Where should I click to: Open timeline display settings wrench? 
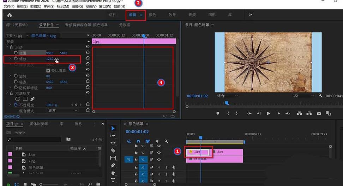tap(167, 141)
